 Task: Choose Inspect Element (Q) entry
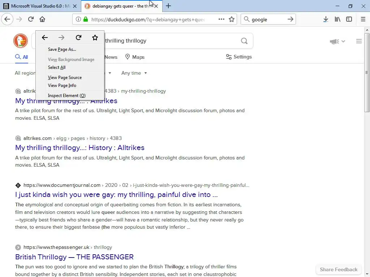(x=66, y=96)
